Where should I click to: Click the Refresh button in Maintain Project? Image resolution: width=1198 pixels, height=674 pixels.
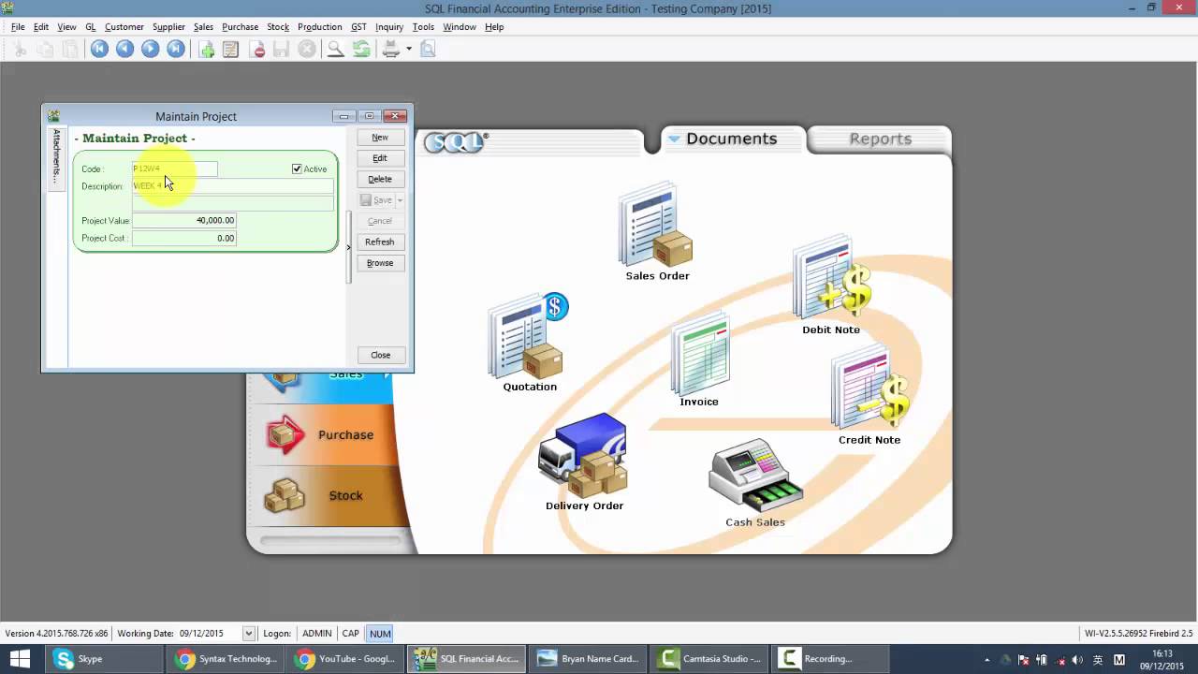click(x=380, y=242)
